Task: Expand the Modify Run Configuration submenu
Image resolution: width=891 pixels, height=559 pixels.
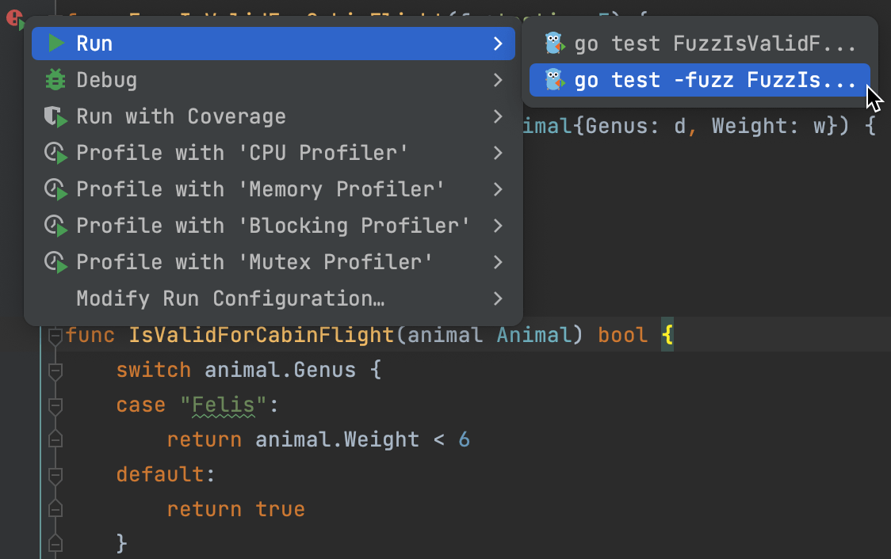Action: point(498,299)
